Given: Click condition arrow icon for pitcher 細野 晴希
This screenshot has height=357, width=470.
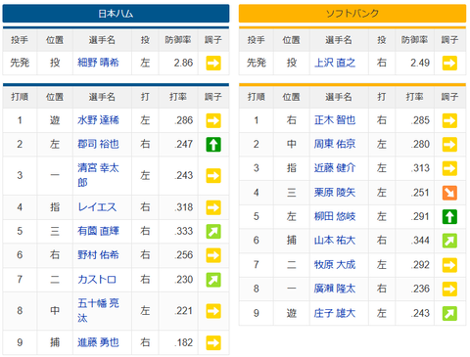Looking at the screenshot, I should point(213,63).
